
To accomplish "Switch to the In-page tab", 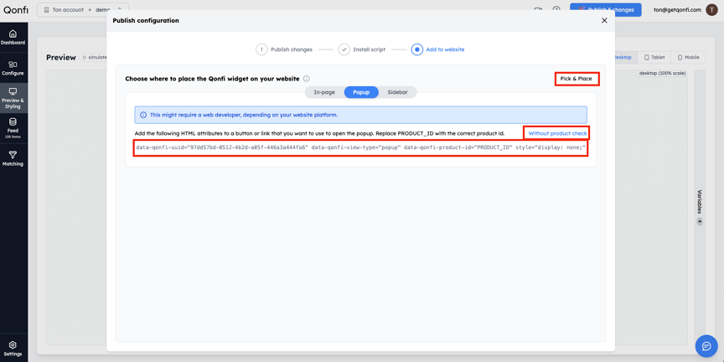I will 324,92.
